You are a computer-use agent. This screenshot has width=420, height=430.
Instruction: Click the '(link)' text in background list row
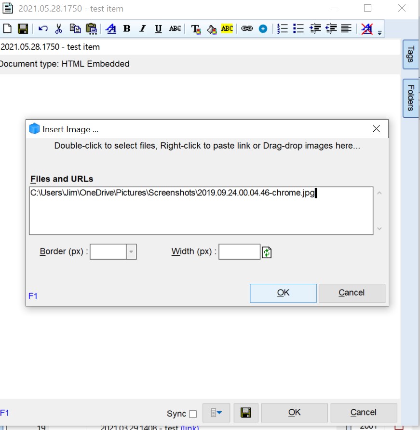pyautogui.click(x=190, y=428)
